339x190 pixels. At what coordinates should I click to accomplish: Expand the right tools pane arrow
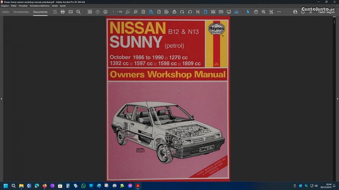pyautogui.click(x=337, y=98)
